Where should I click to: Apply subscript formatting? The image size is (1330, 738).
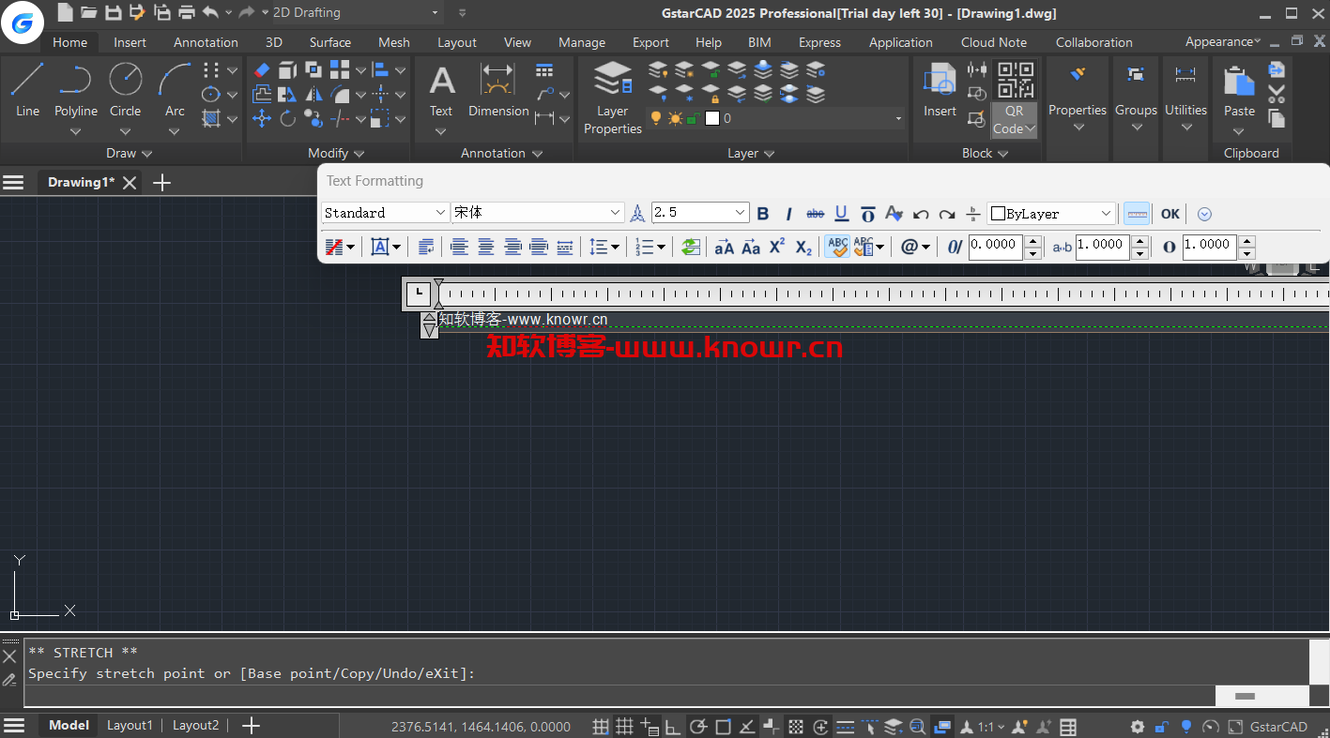pos(803,247)
